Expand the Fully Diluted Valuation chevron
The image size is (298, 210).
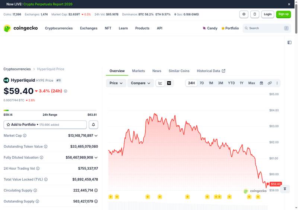click(x=96, y=157)
